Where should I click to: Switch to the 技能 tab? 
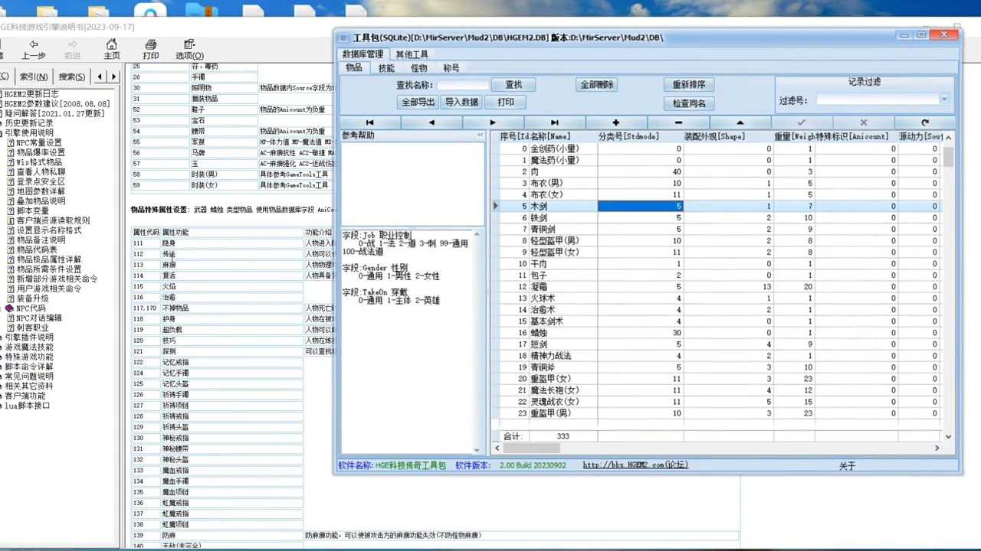386,68
